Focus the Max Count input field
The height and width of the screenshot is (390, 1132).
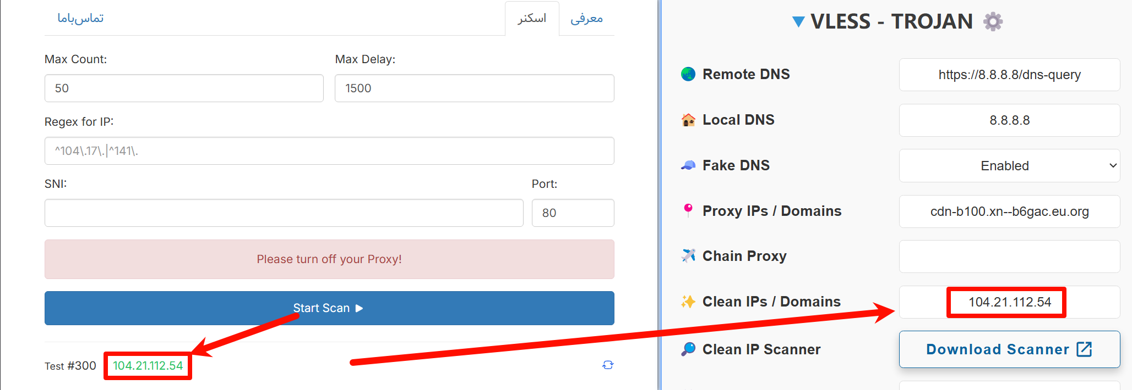[184, 88]
